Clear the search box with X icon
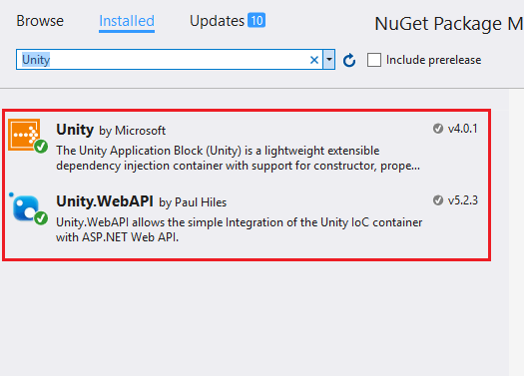The height and width of the screenshot is (378, 524). click(x=313, y=60)
